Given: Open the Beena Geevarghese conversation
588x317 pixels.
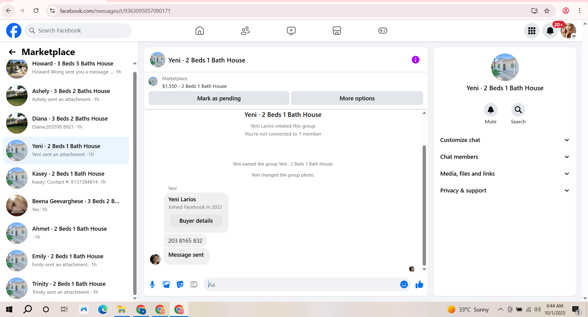Looking at the screenshot, I should 66,205.
